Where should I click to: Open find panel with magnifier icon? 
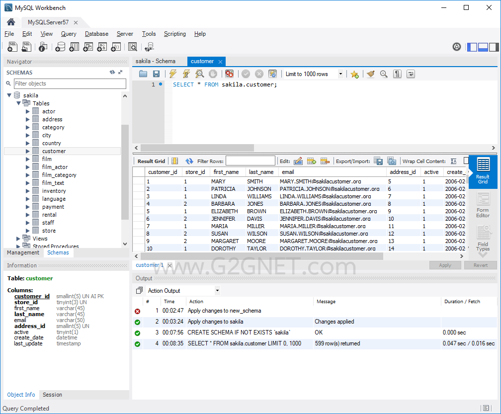point(384,74)
